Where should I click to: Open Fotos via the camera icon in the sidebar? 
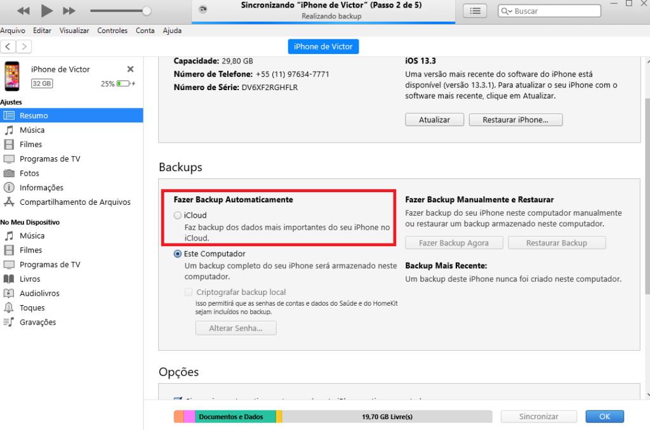(x=9, y=173)
